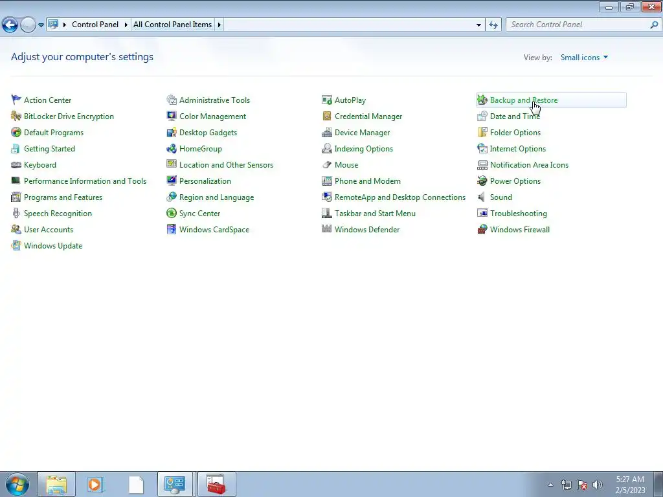663x497 pixels.
Task: Open the Internet Options link
Action: [x=517, y=149]
